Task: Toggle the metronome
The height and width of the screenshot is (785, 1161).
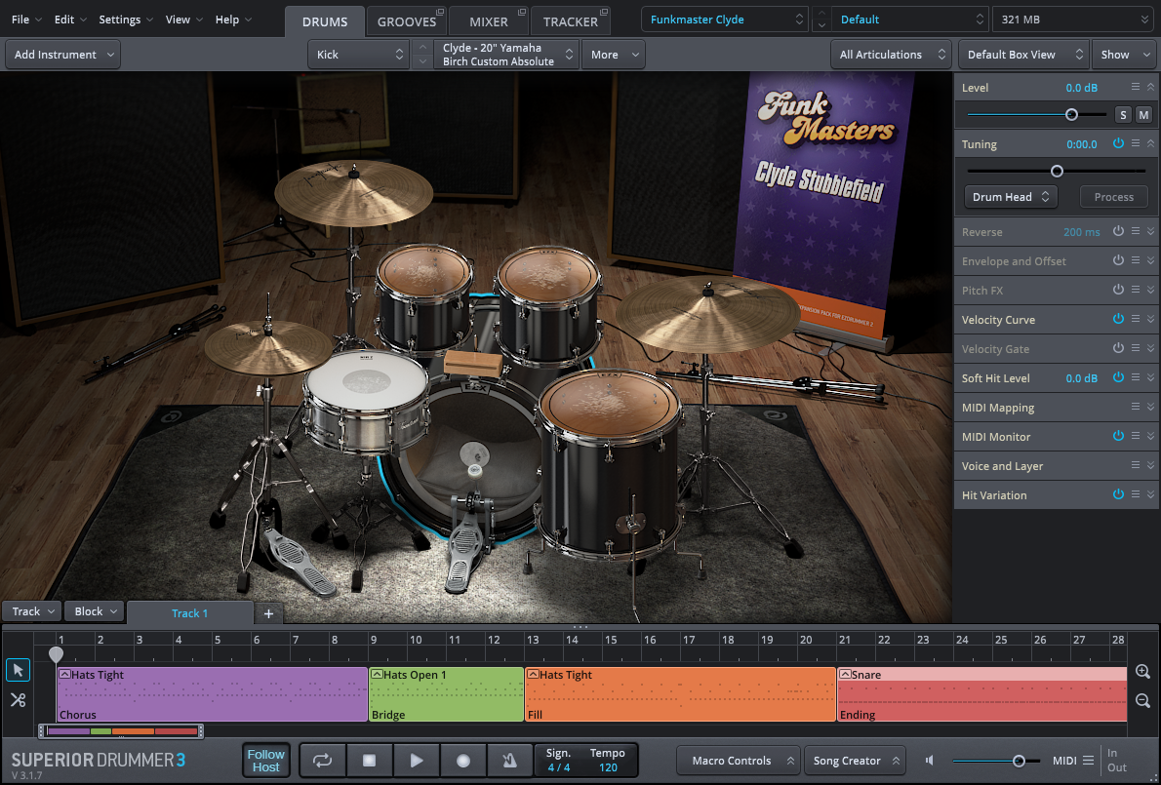Action: [x=509, y=761]
